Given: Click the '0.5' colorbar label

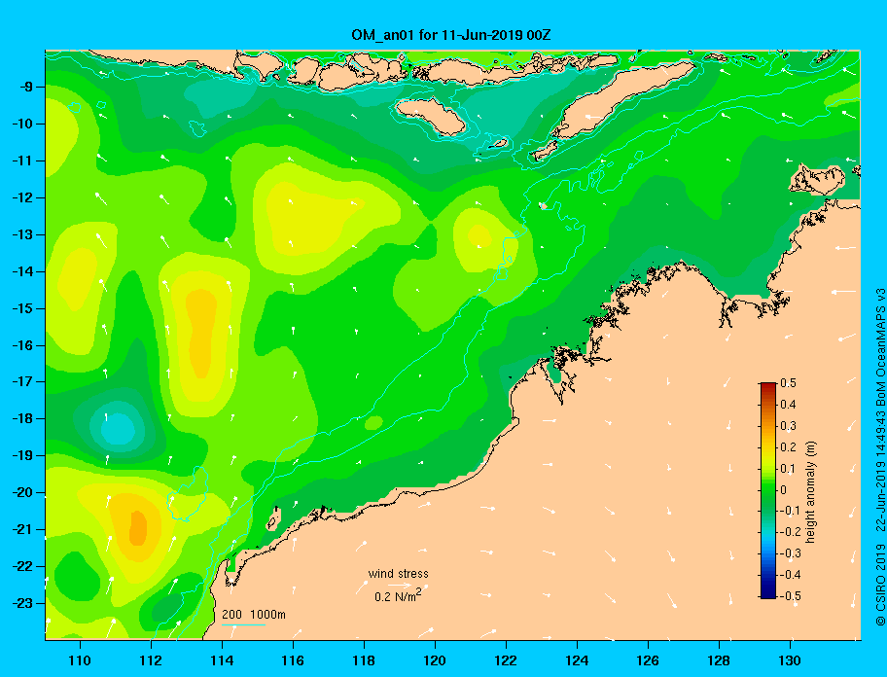Looking at the screenshot, I should coord(788,383).
